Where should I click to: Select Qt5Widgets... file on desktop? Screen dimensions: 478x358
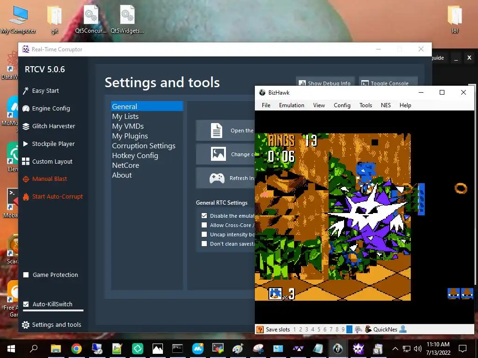(x=127, y=20)
